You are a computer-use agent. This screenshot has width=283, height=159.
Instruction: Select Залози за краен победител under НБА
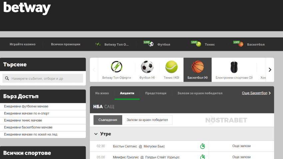[x=147, y=120]
